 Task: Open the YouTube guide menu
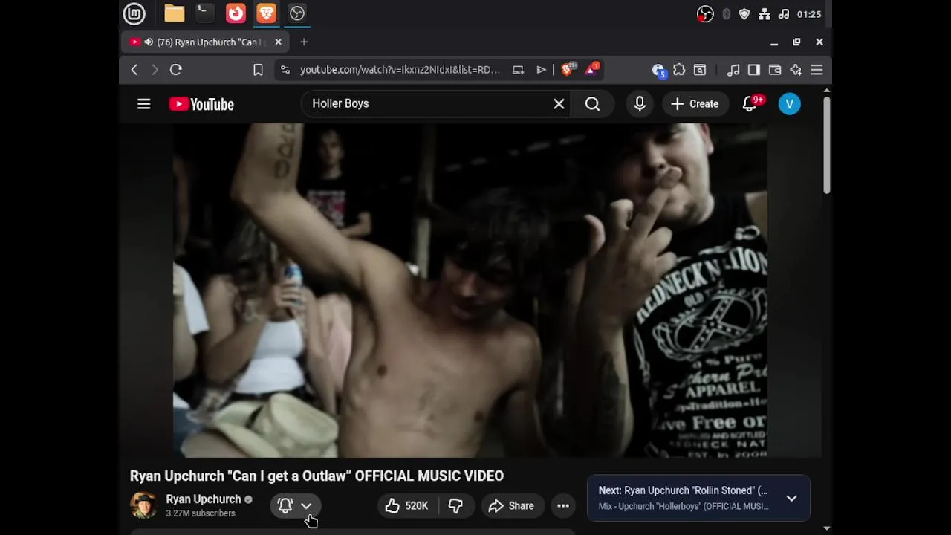coord(144,104)
